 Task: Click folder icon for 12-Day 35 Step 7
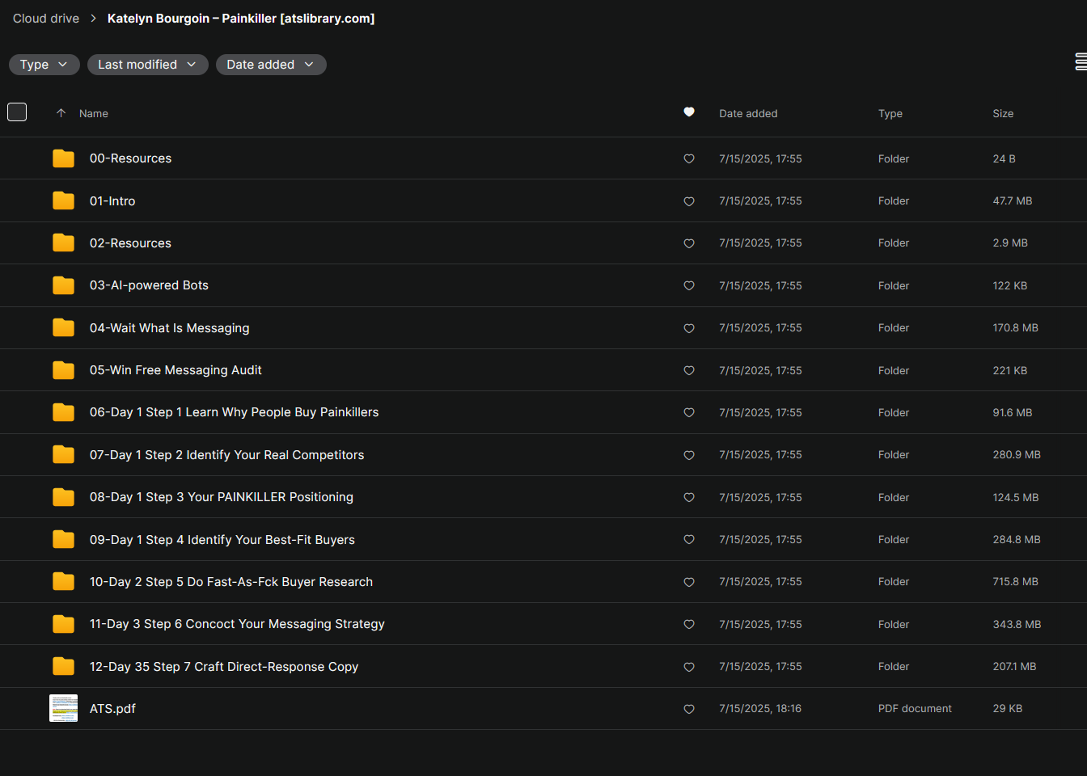[63, 666]
